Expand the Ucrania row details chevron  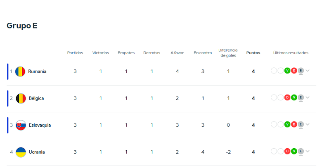(x=308, y=151)
